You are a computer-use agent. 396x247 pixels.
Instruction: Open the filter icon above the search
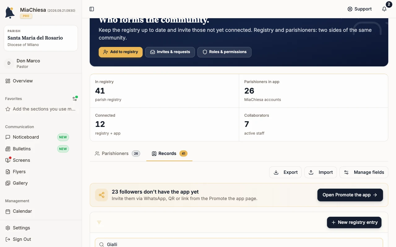(99, 222)
